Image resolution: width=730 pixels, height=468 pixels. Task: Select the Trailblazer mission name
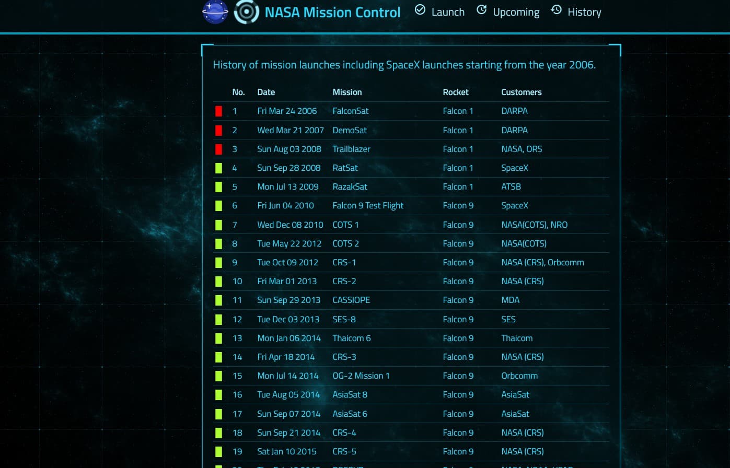coord(351,149)
